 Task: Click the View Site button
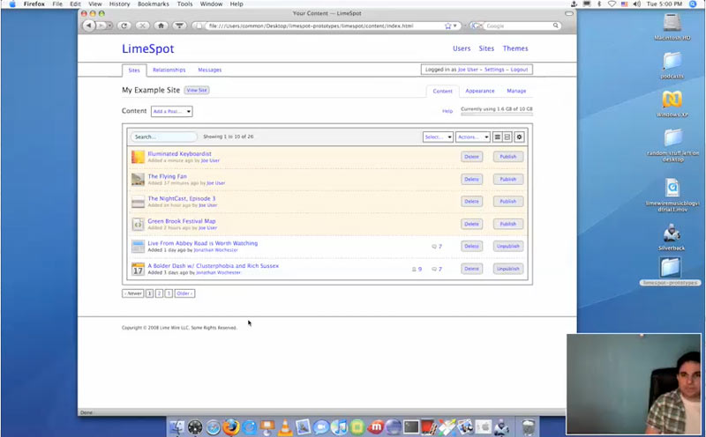(x=197, y=90)
